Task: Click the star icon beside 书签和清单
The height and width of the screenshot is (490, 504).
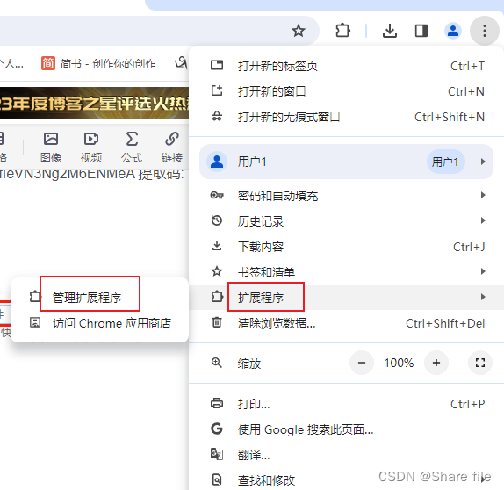Action: [217, 271]
